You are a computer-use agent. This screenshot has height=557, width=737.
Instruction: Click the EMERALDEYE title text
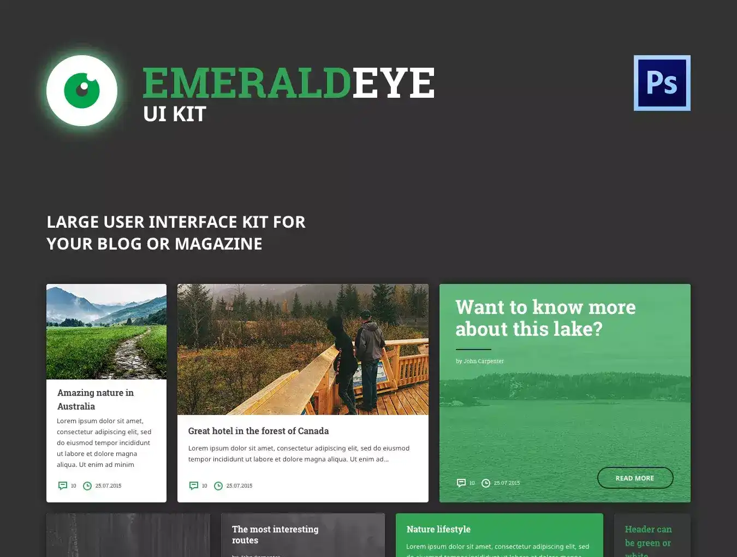coord(288,83)
